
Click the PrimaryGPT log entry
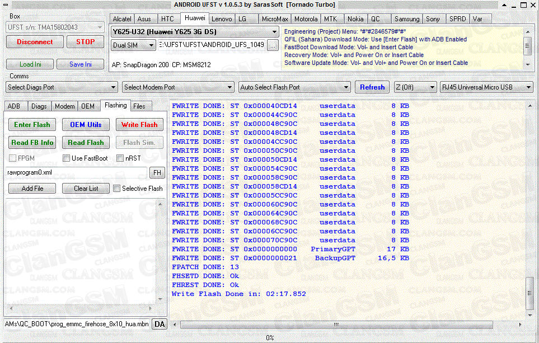coord(291,249)
